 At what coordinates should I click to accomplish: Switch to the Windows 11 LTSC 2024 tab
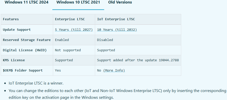pos(26,2)
